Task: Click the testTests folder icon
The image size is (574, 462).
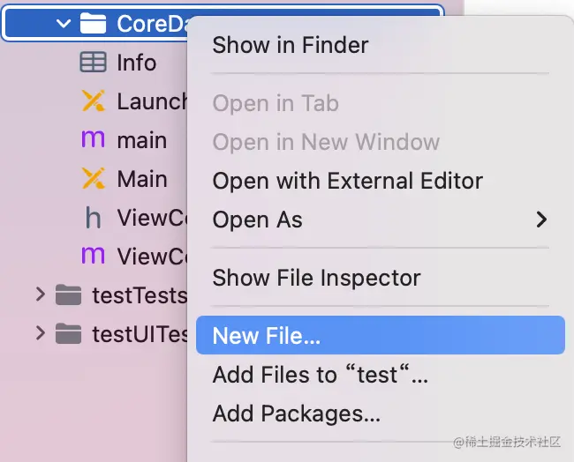Action: click(67, 295)
